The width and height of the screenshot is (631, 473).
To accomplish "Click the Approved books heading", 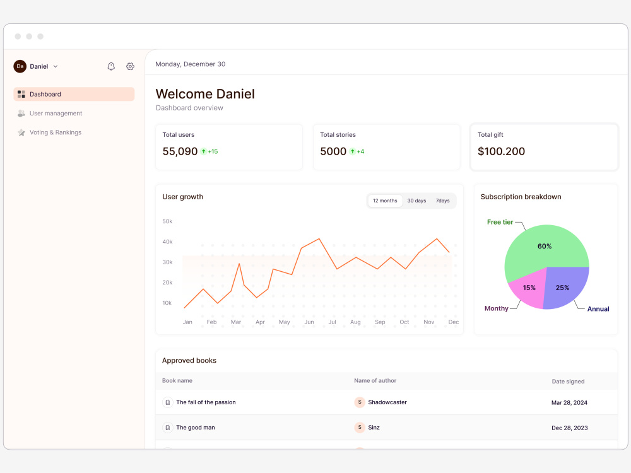I will coord(189,360).
